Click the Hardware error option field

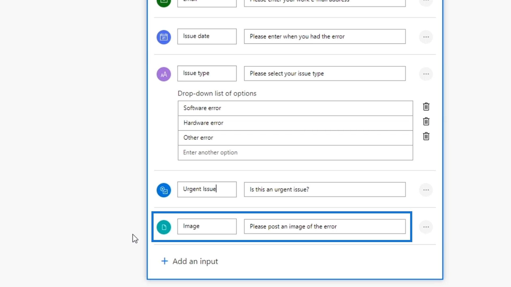[295, 123]
